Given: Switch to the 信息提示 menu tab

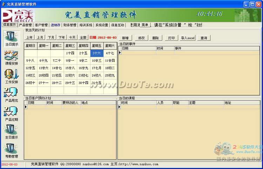Looking at the screenshot, I should pyautogui.click(x=9, y=25).
